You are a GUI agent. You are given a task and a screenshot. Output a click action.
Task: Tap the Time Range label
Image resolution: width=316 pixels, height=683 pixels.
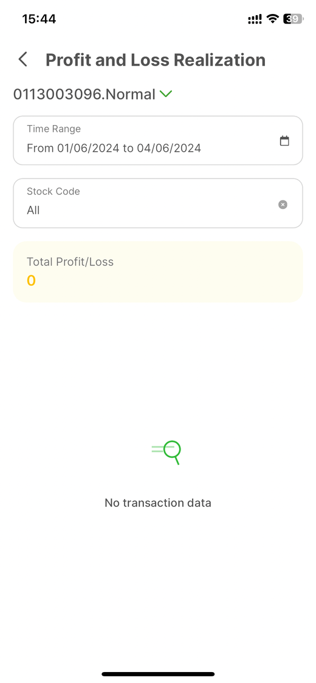(53, 129)
